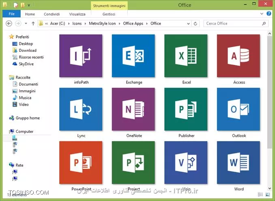Open Documenti library
Screen dimensions: 275x201
tap(28, 84)
